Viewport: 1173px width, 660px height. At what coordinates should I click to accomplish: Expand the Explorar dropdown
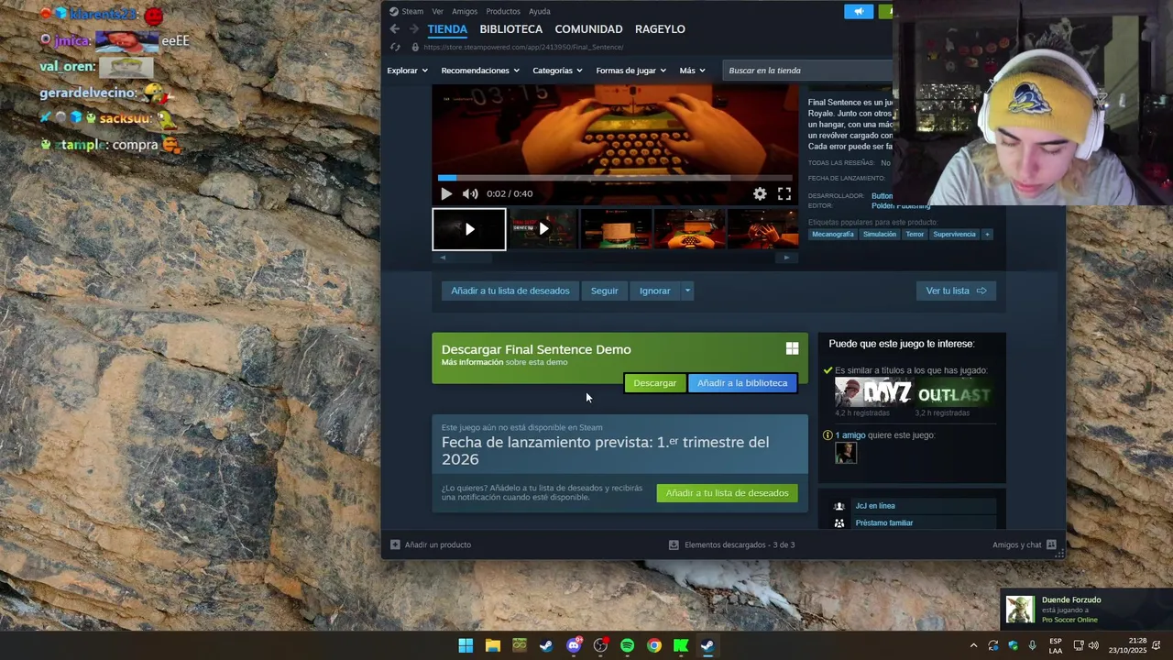[x=407, y=71]
